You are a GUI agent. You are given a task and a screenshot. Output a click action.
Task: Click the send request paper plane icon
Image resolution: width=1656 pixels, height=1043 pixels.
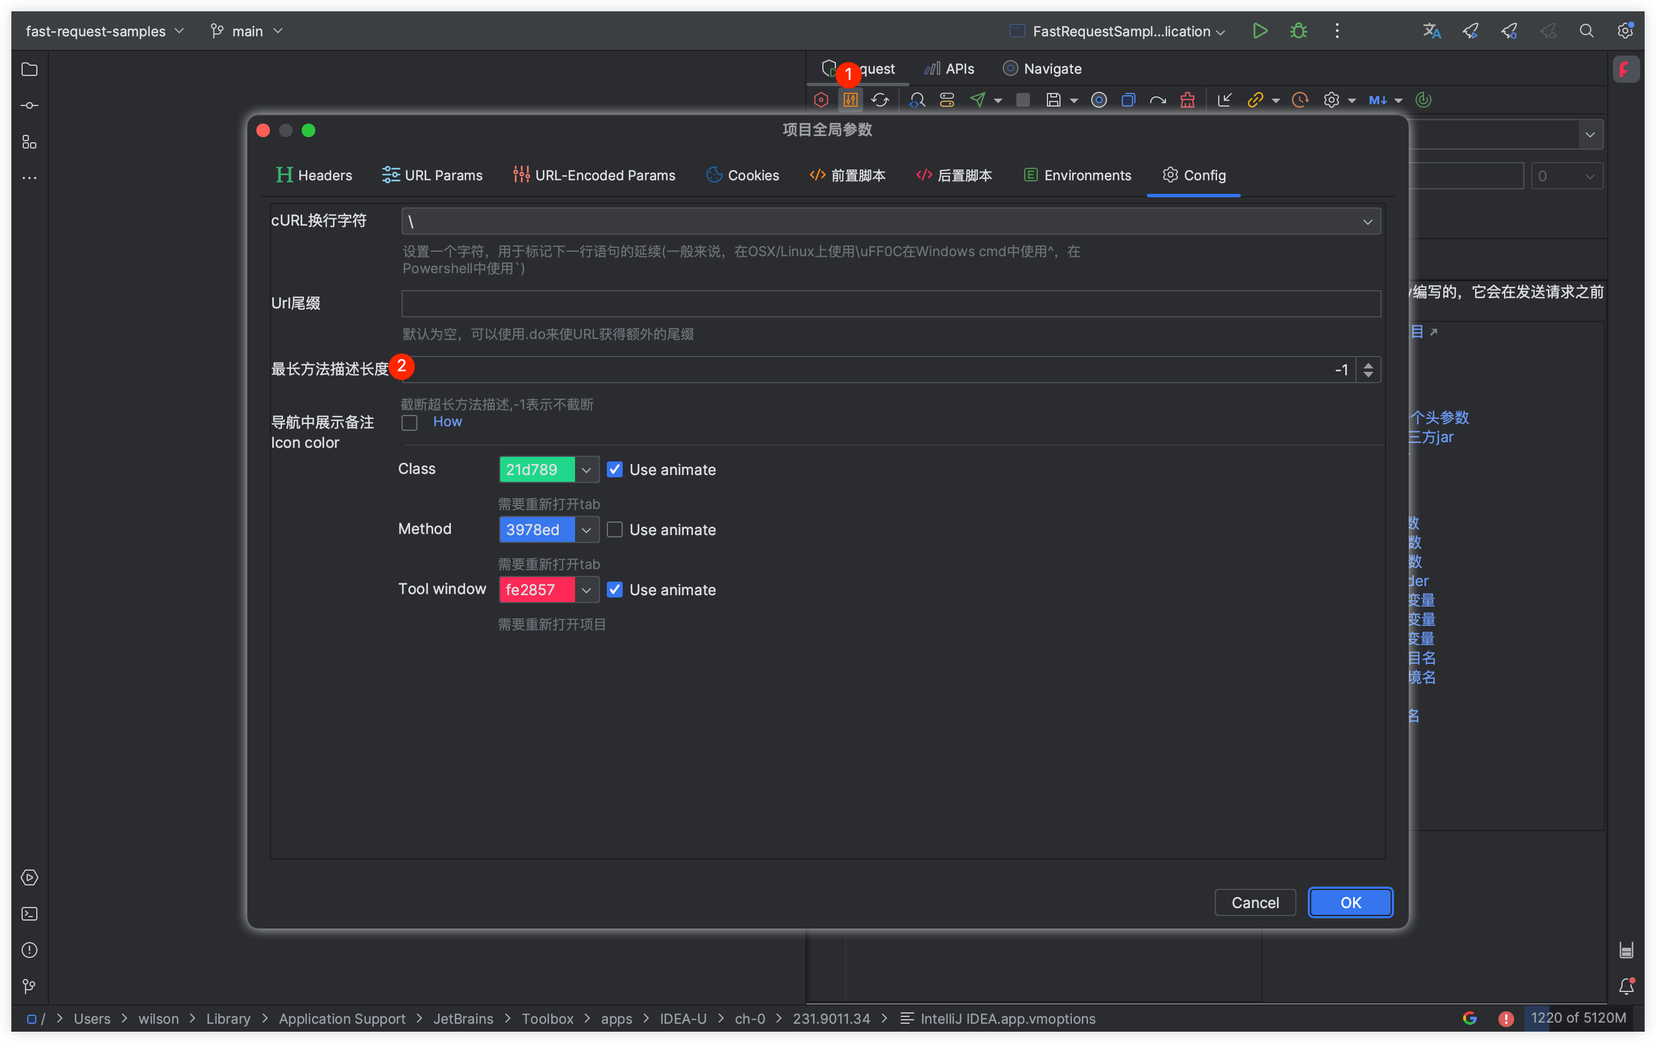coord(977,100)
